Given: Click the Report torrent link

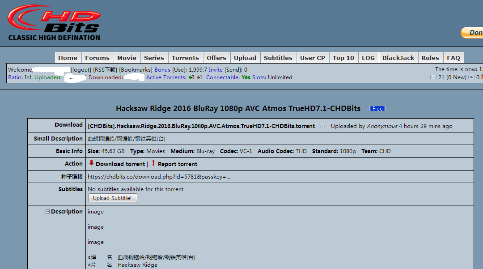Looking at the screenshot, I should coord(178,164).
